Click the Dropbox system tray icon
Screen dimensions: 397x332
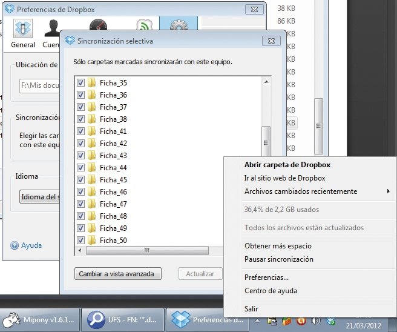point(330,321)
